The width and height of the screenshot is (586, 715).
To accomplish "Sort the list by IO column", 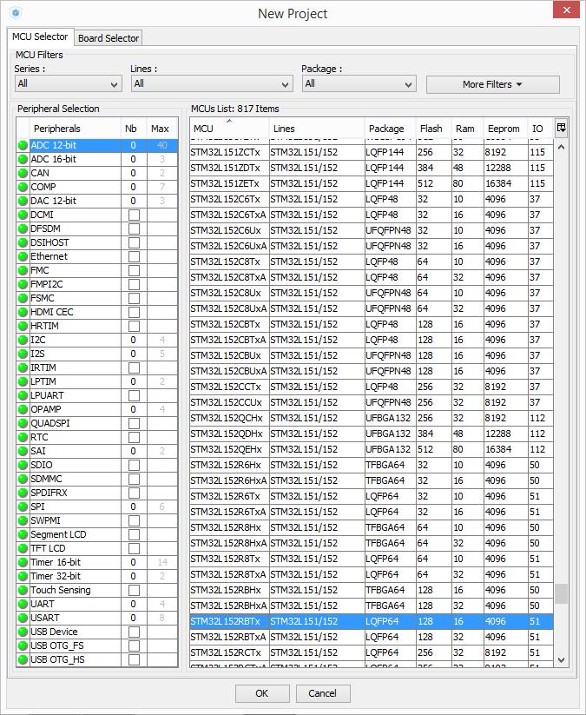I will pos(540,129).
